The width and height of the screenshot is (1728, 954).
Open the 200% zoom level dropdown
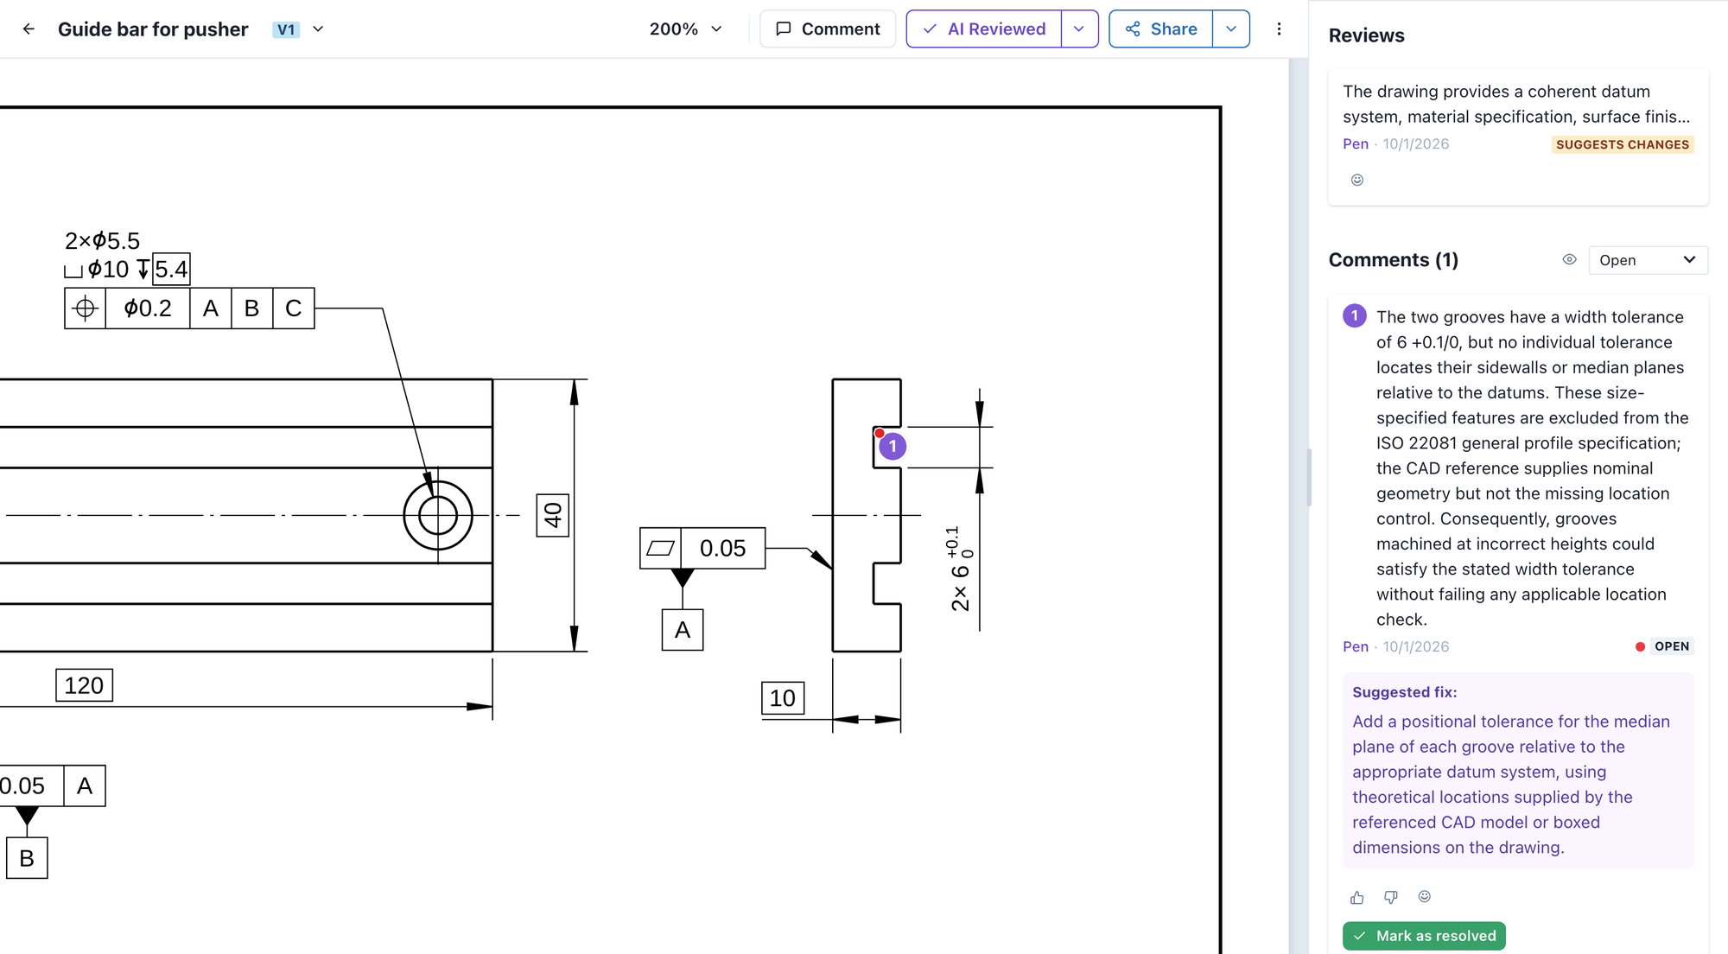point(685,29)
